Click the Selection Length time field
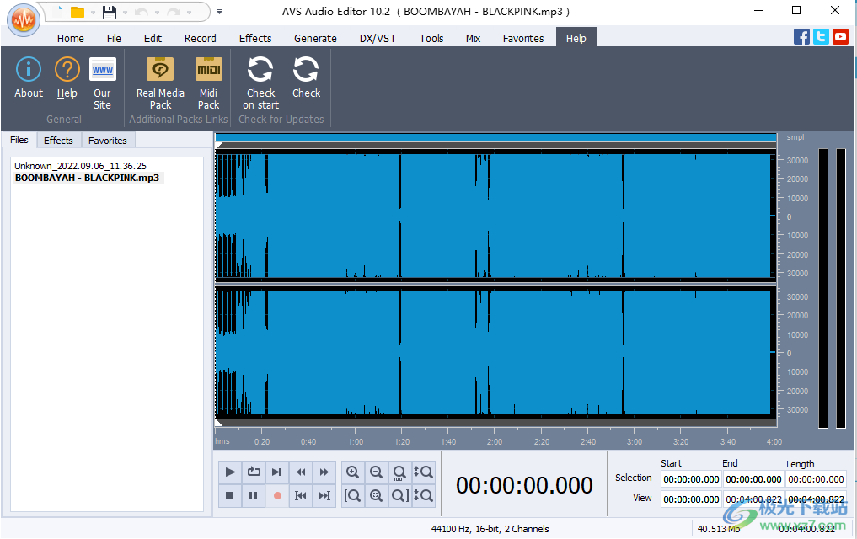Screen dimensions: 857x539 (816, 479)
